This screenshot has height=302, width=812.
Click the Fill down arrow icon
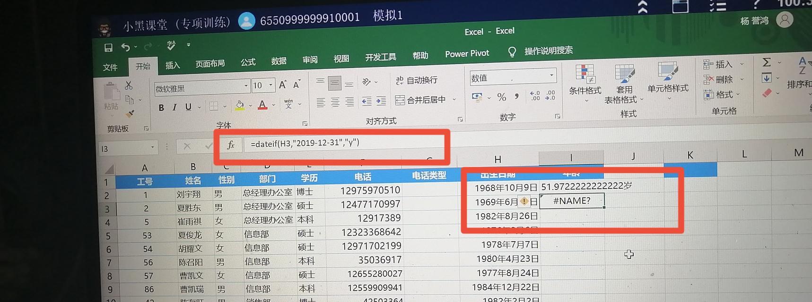pyautogui.click(x=767, y=77)
